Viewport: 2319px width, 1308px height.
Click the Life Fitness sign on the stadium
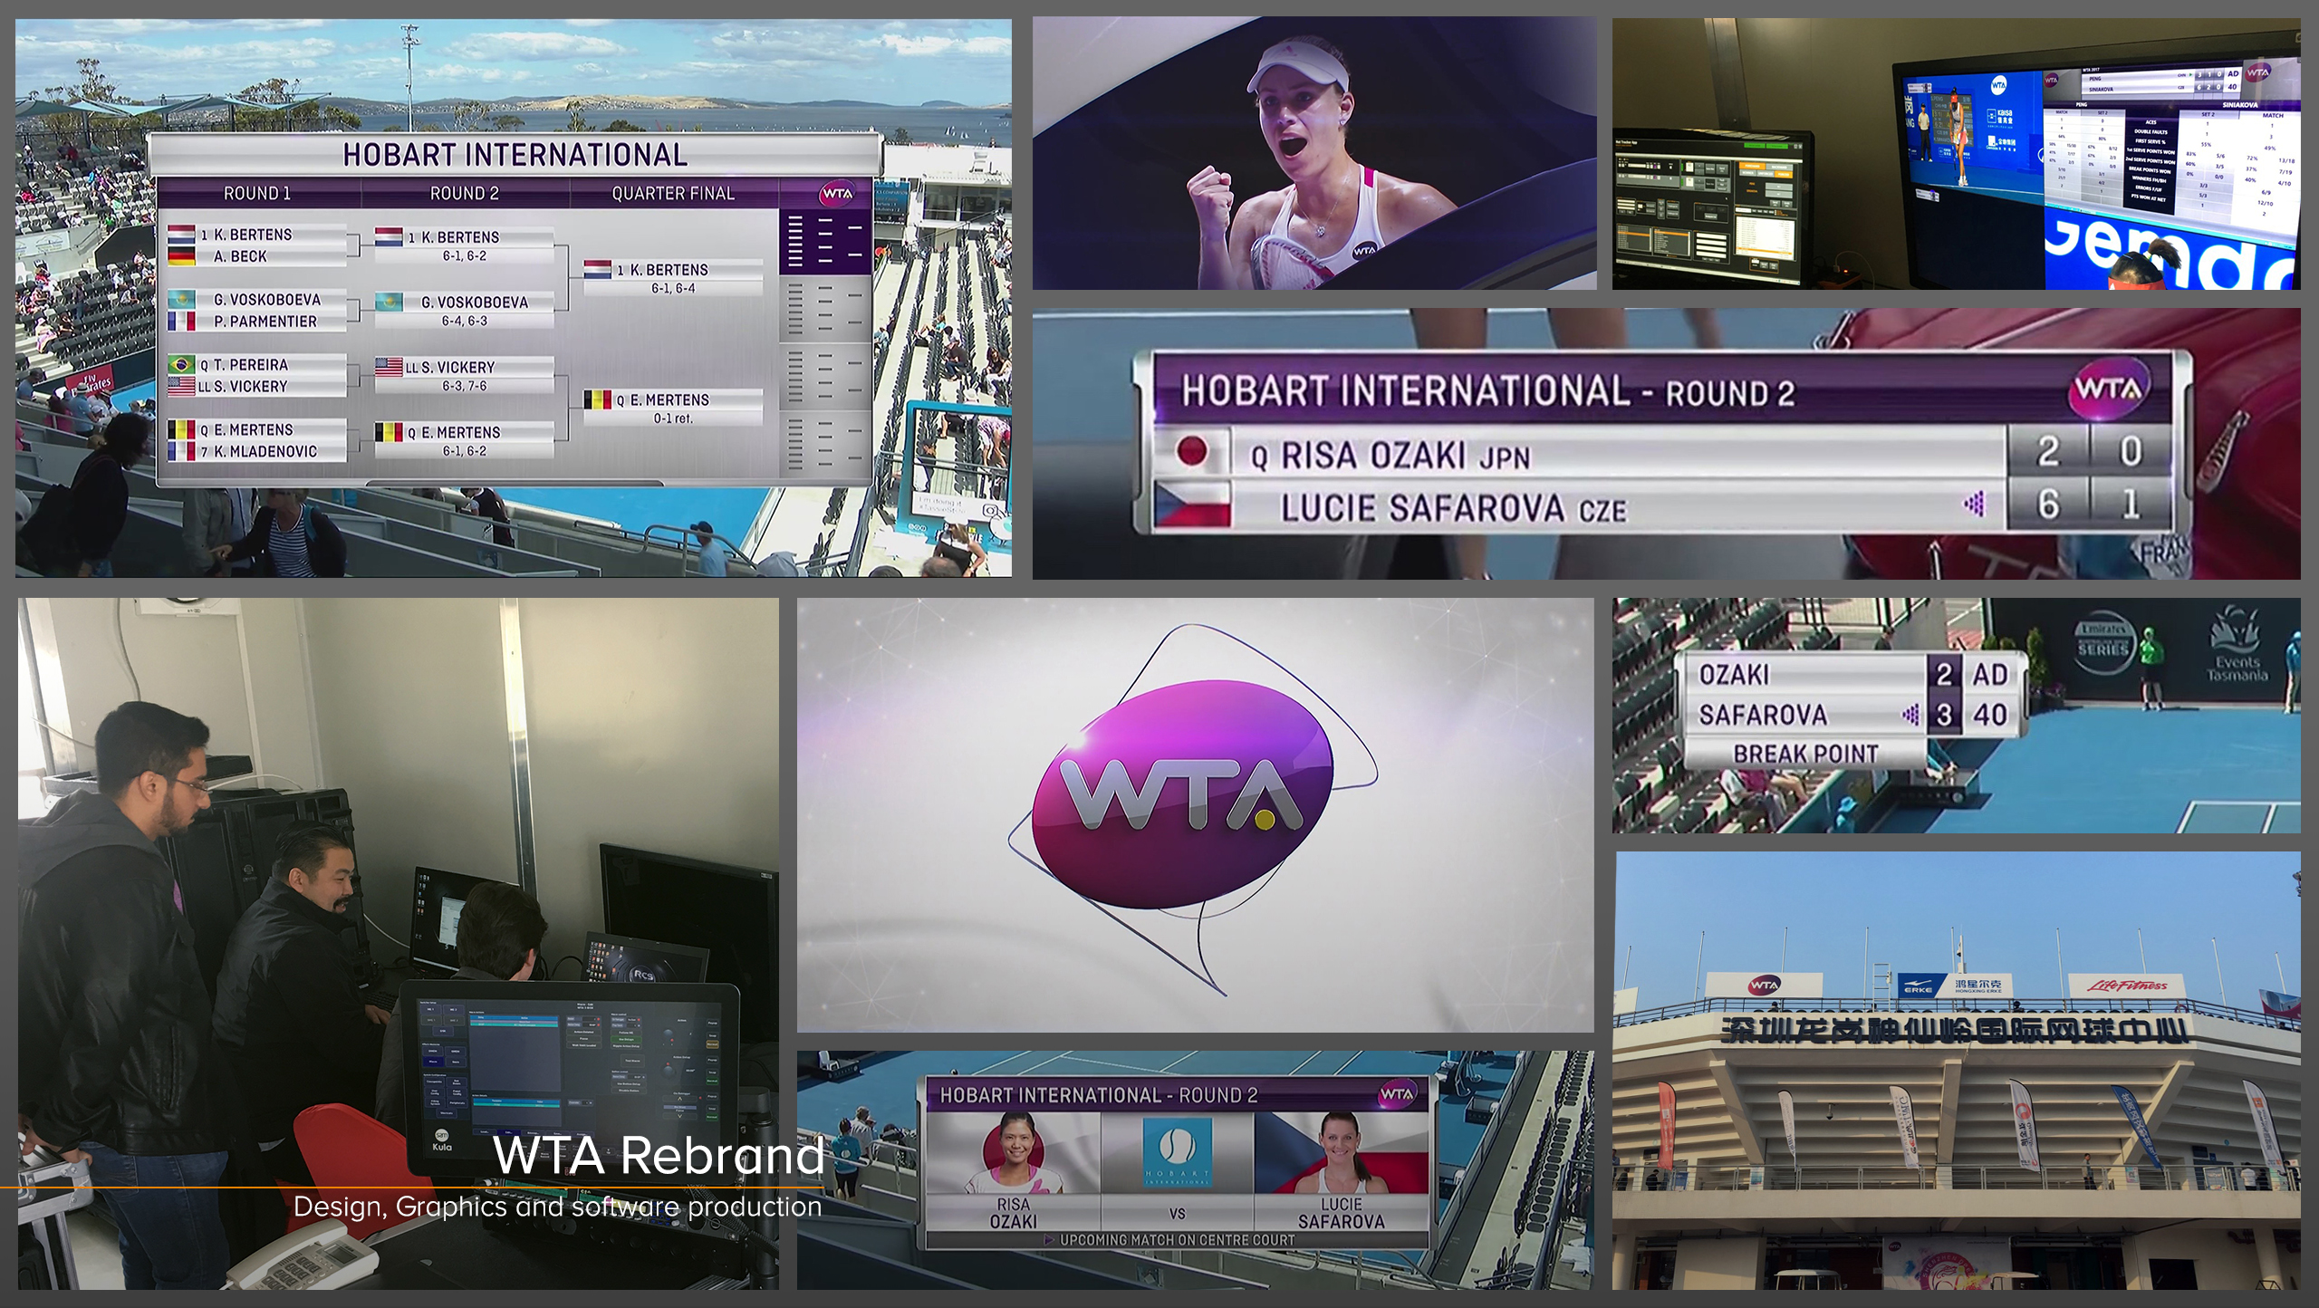tap(2126, 986)
